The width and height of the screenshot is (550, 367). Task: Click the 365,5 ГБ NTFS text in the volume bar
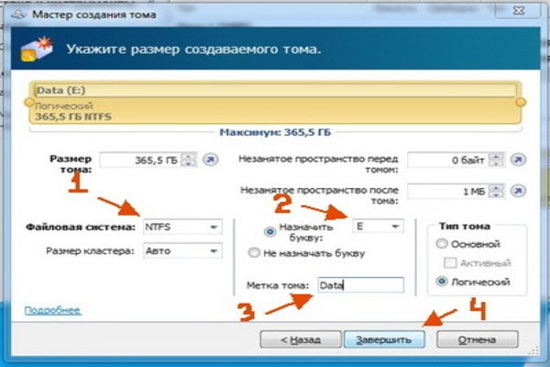pyautogui.click(x=73, y=117)
